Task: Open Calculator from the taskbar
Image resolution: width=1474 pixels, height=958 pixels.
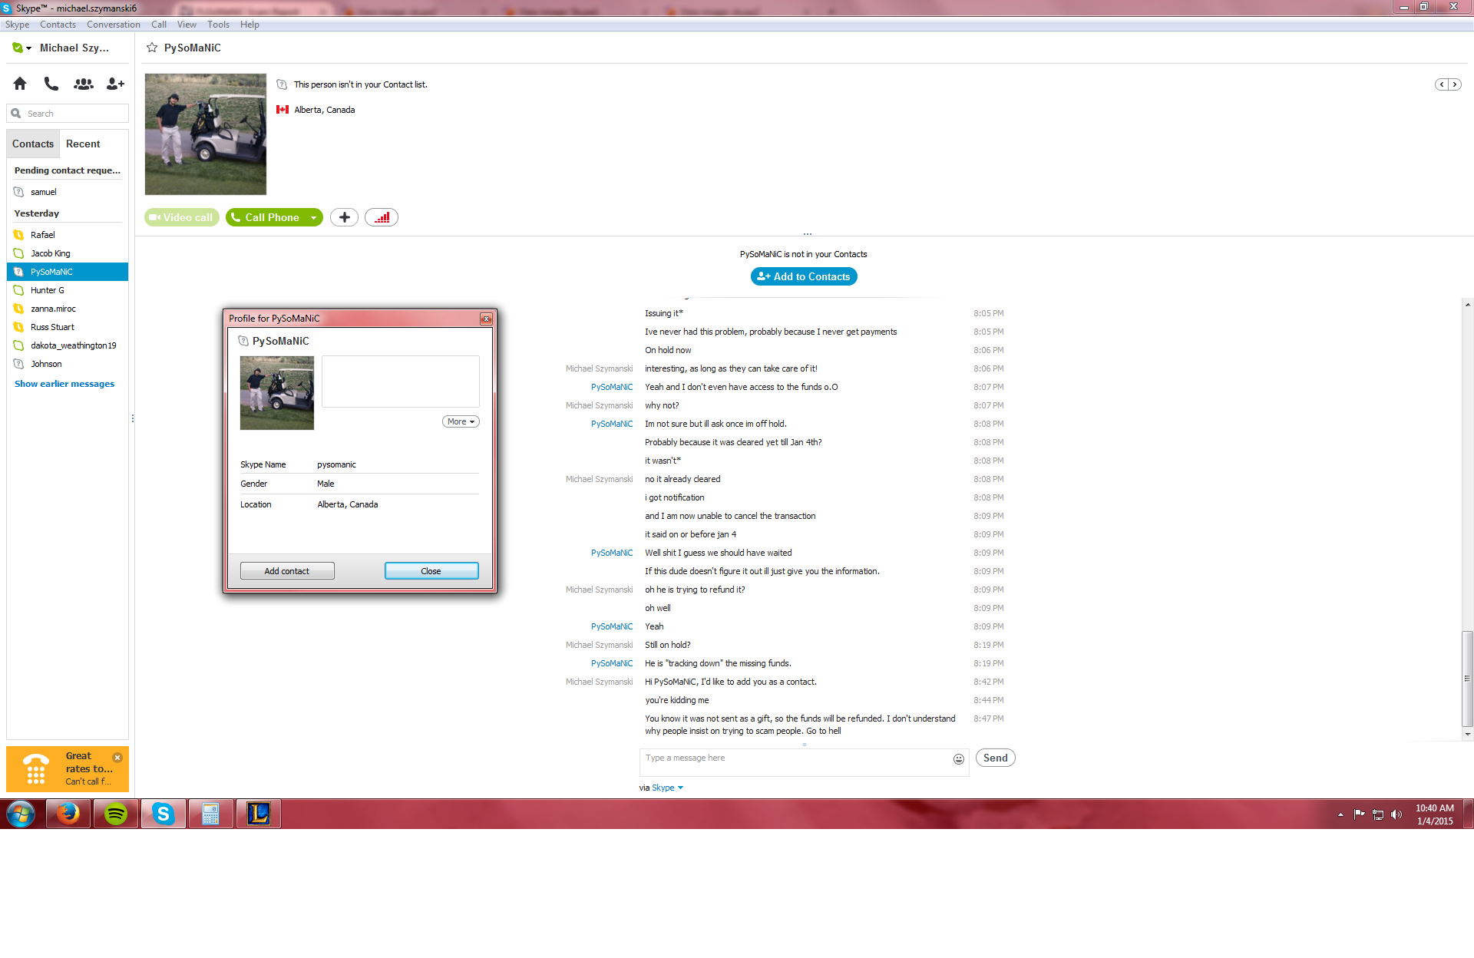Action: (x=211, y=814)
